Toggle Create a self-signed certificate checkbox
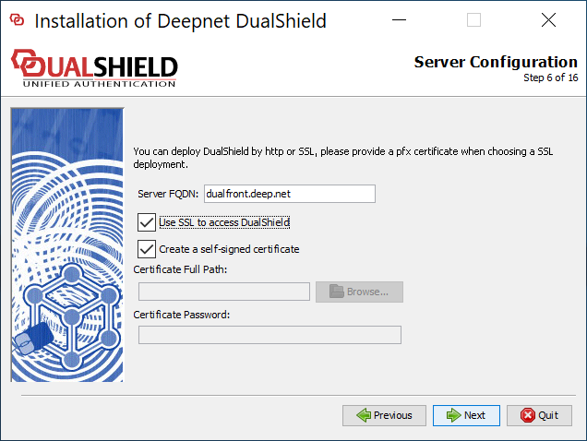The width and height of the screenshot is (587, 441). (146, 248)
